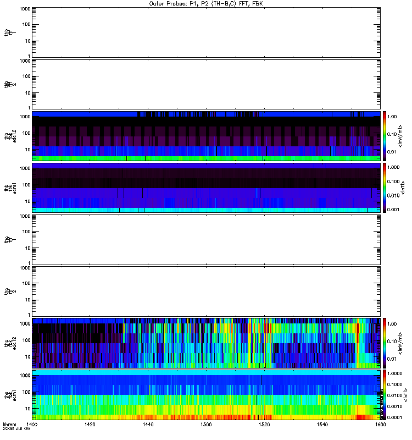412x440 pixels.
Task: Select the empty thc fff 1 panel
Action: (x=206, y=240)
